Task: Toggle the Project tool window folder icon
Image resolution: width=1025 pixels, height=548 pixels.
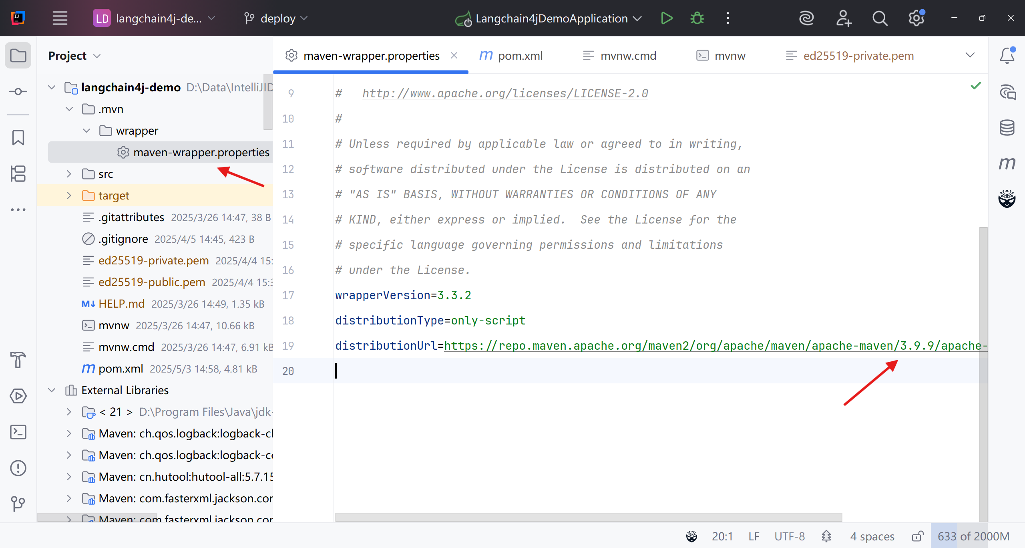Action: [18, 56]
